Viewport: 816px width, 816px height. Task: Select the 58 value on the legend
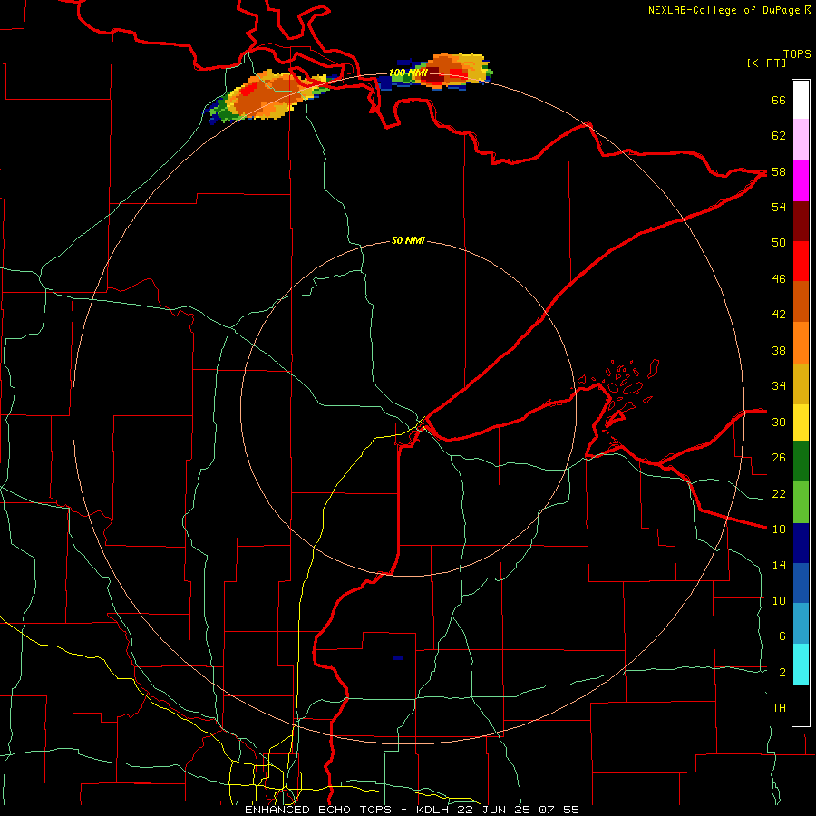tap(779, 171)
